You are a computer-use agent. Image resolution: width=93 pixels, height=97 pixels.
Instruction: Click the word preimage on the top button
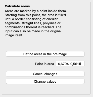pos(60,54)
